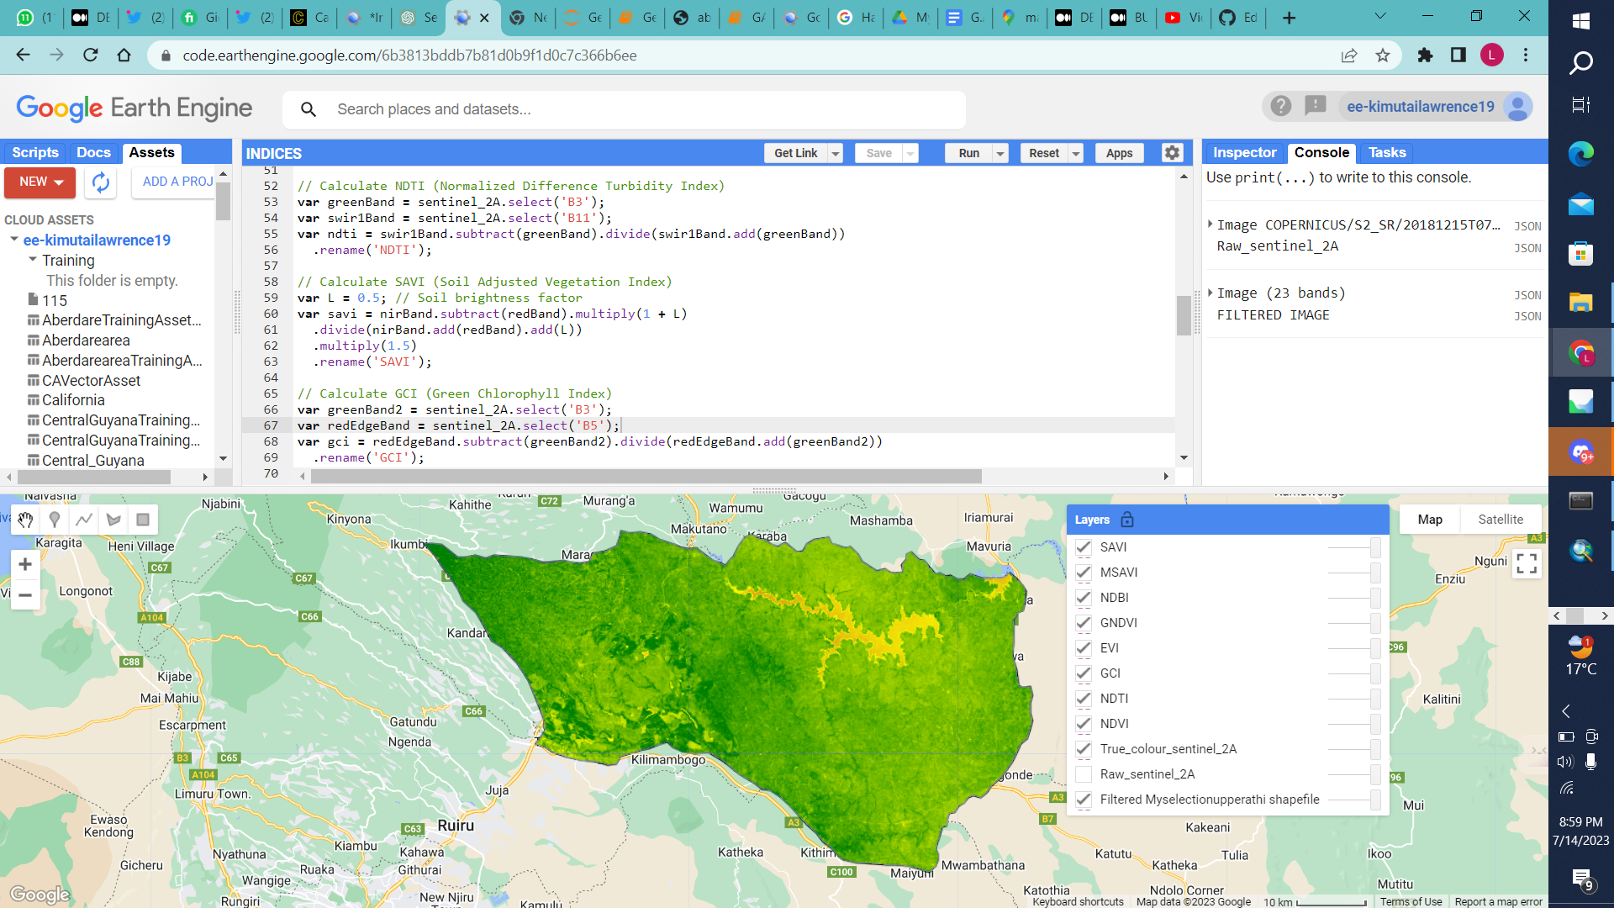The height and width of the screenshot is (908, 1614).
Task: Refresh the assets list
Action: click(x=100, y=182)
